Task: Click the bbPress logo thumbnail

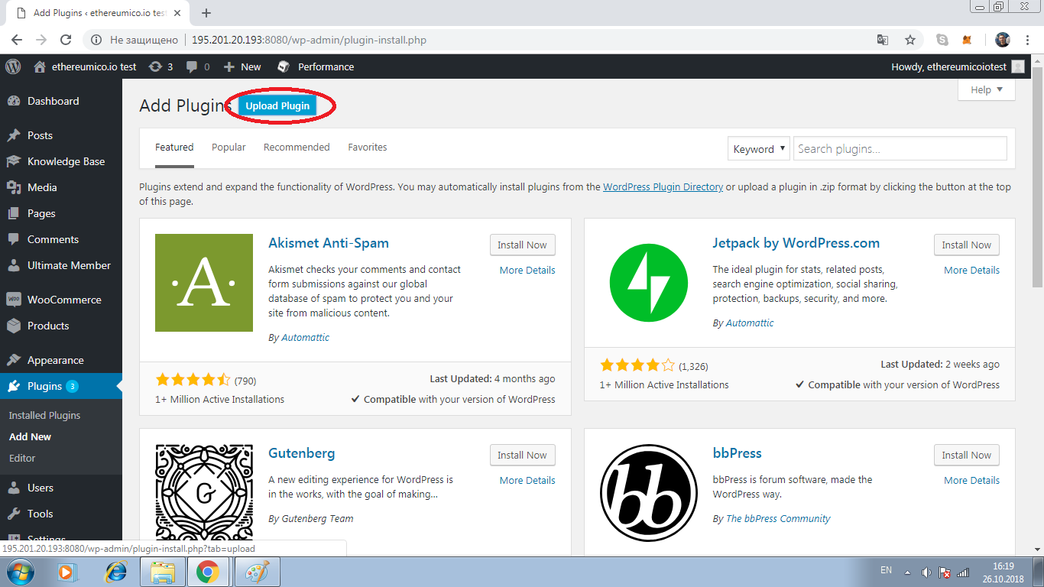Action: click(x=648, y=493)
